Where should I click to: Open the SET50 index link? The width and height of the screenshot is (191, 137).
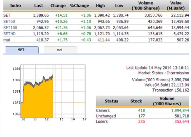[x=9, y=22]
